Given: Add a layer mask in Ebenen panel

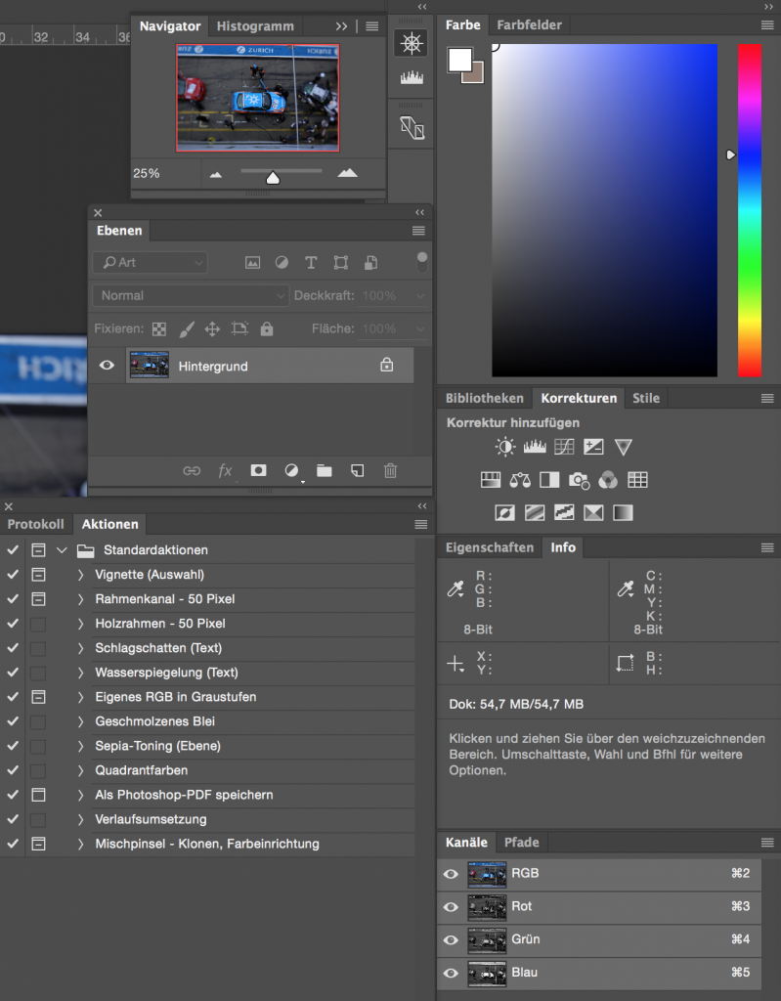Looking at the screenshot, I should [258, 470].
